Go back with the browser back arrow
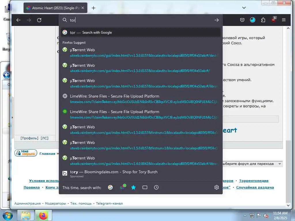 click(18, 20)
